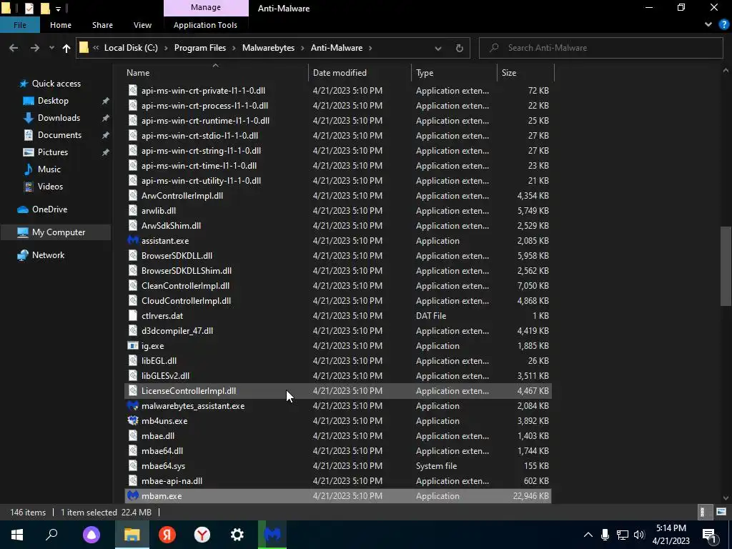Image resolution: width=732 pixels, height=549 pixels.
Task: Open Downloads in navigation pane
Action: 59,118
